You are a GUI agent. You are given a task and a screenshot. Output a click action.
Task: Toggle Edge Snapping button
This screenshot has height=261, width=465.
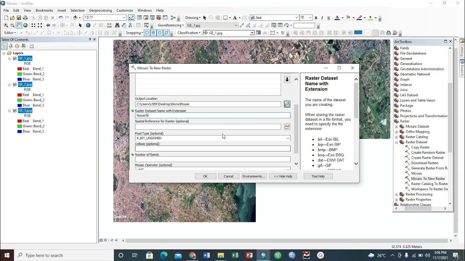pos(166,33)
